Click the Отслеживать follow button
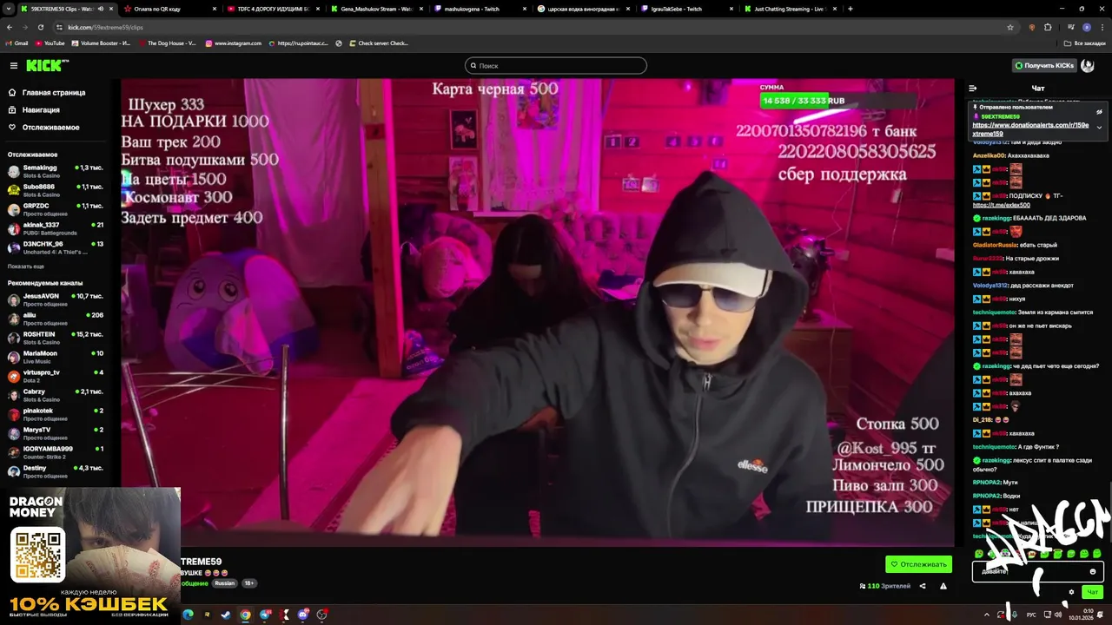Image resolution: width=1112 pixels, height=625 pixels. 918,564
